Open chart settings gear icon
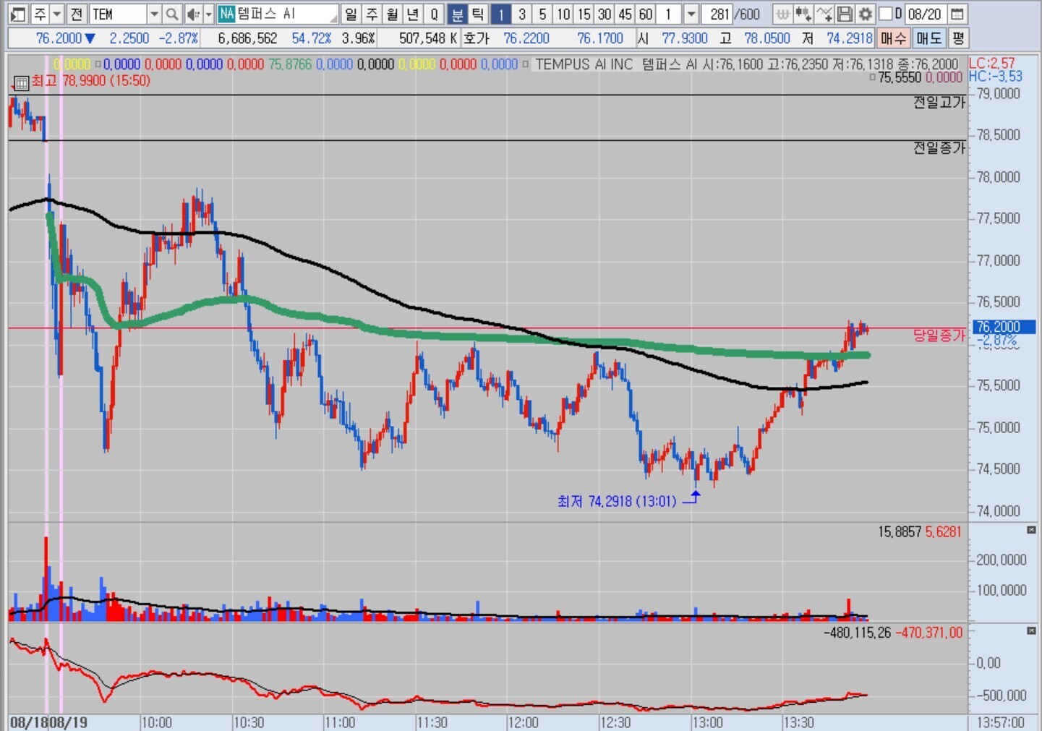The image size is (1042, 731). coord(865,14)
